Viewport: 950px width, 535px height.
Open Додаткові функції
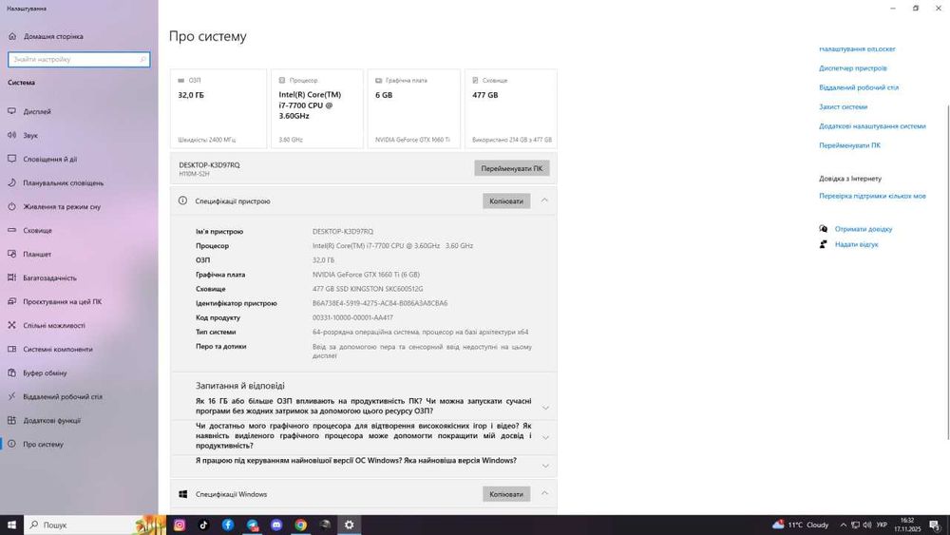[79, 420]
